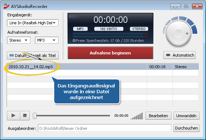Click Durchsuchen to browse output folder
Image resolution: width=206 pixels, height=140 pixels.
[186, 128]
